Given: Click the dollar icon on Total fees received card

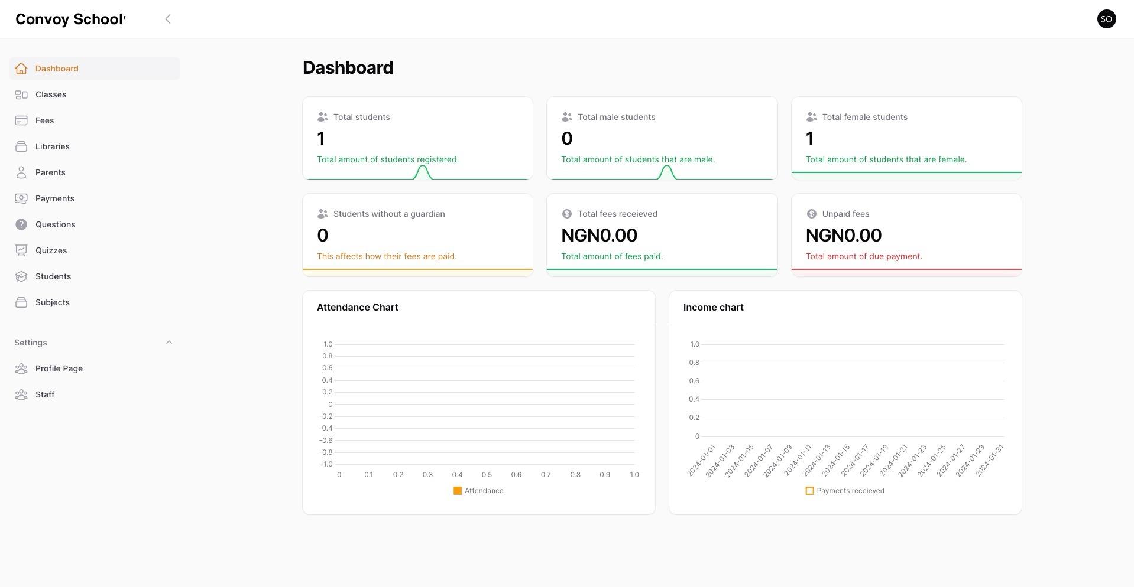Looking at the screenshot, I should 566,214.
